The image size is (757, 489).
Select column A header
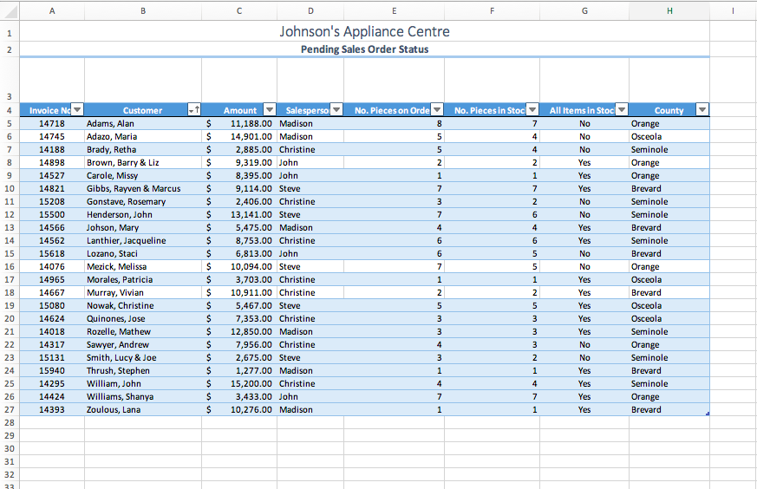[52, 10]
